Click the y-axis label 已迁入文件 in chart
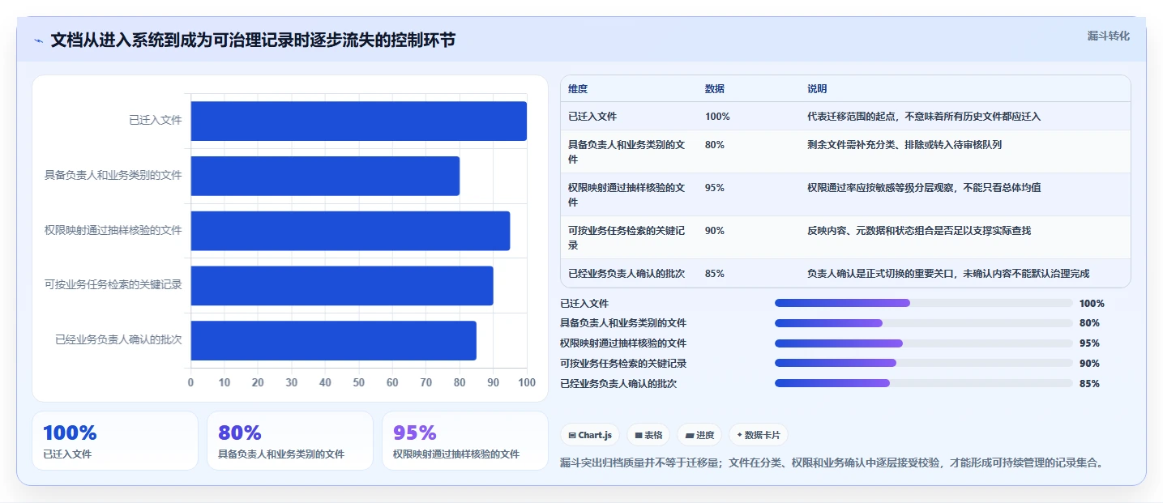This screenshot has width=1163, height=503. (156, 120)
